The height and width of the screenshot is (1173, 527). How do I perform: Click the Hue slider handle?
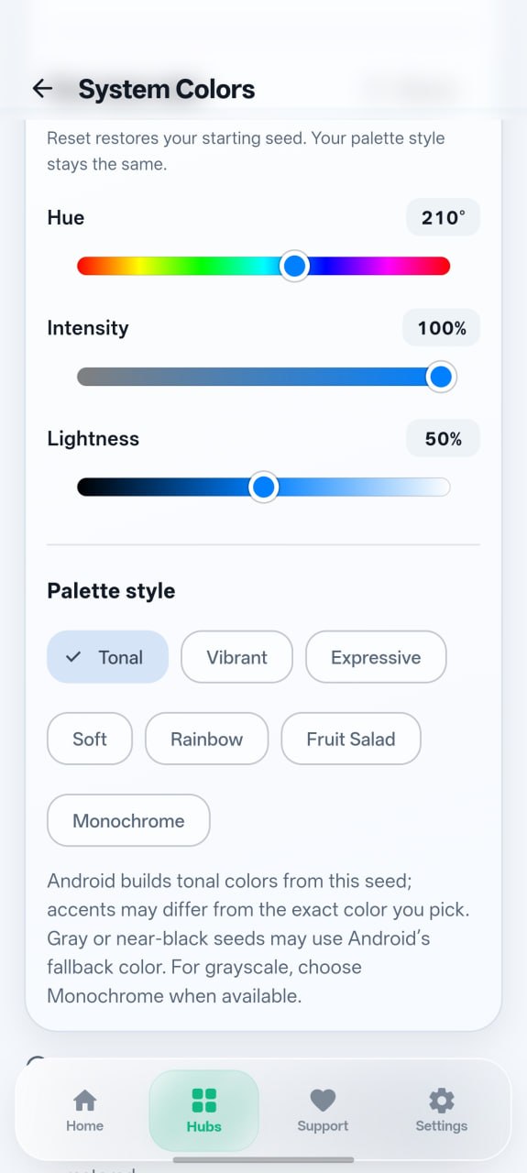click(x=294, y=266)
